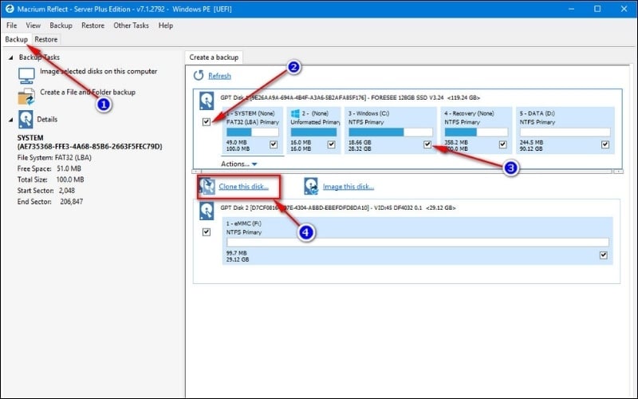638x399 pixels.
Task: Uncheck the Windows (C:) partition checkbox
Action: tap(427, 144)
